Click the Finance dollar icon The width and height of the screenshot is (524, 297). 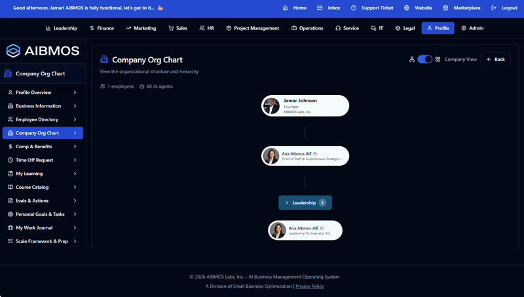pyautogui.click(x=92, y=28)
